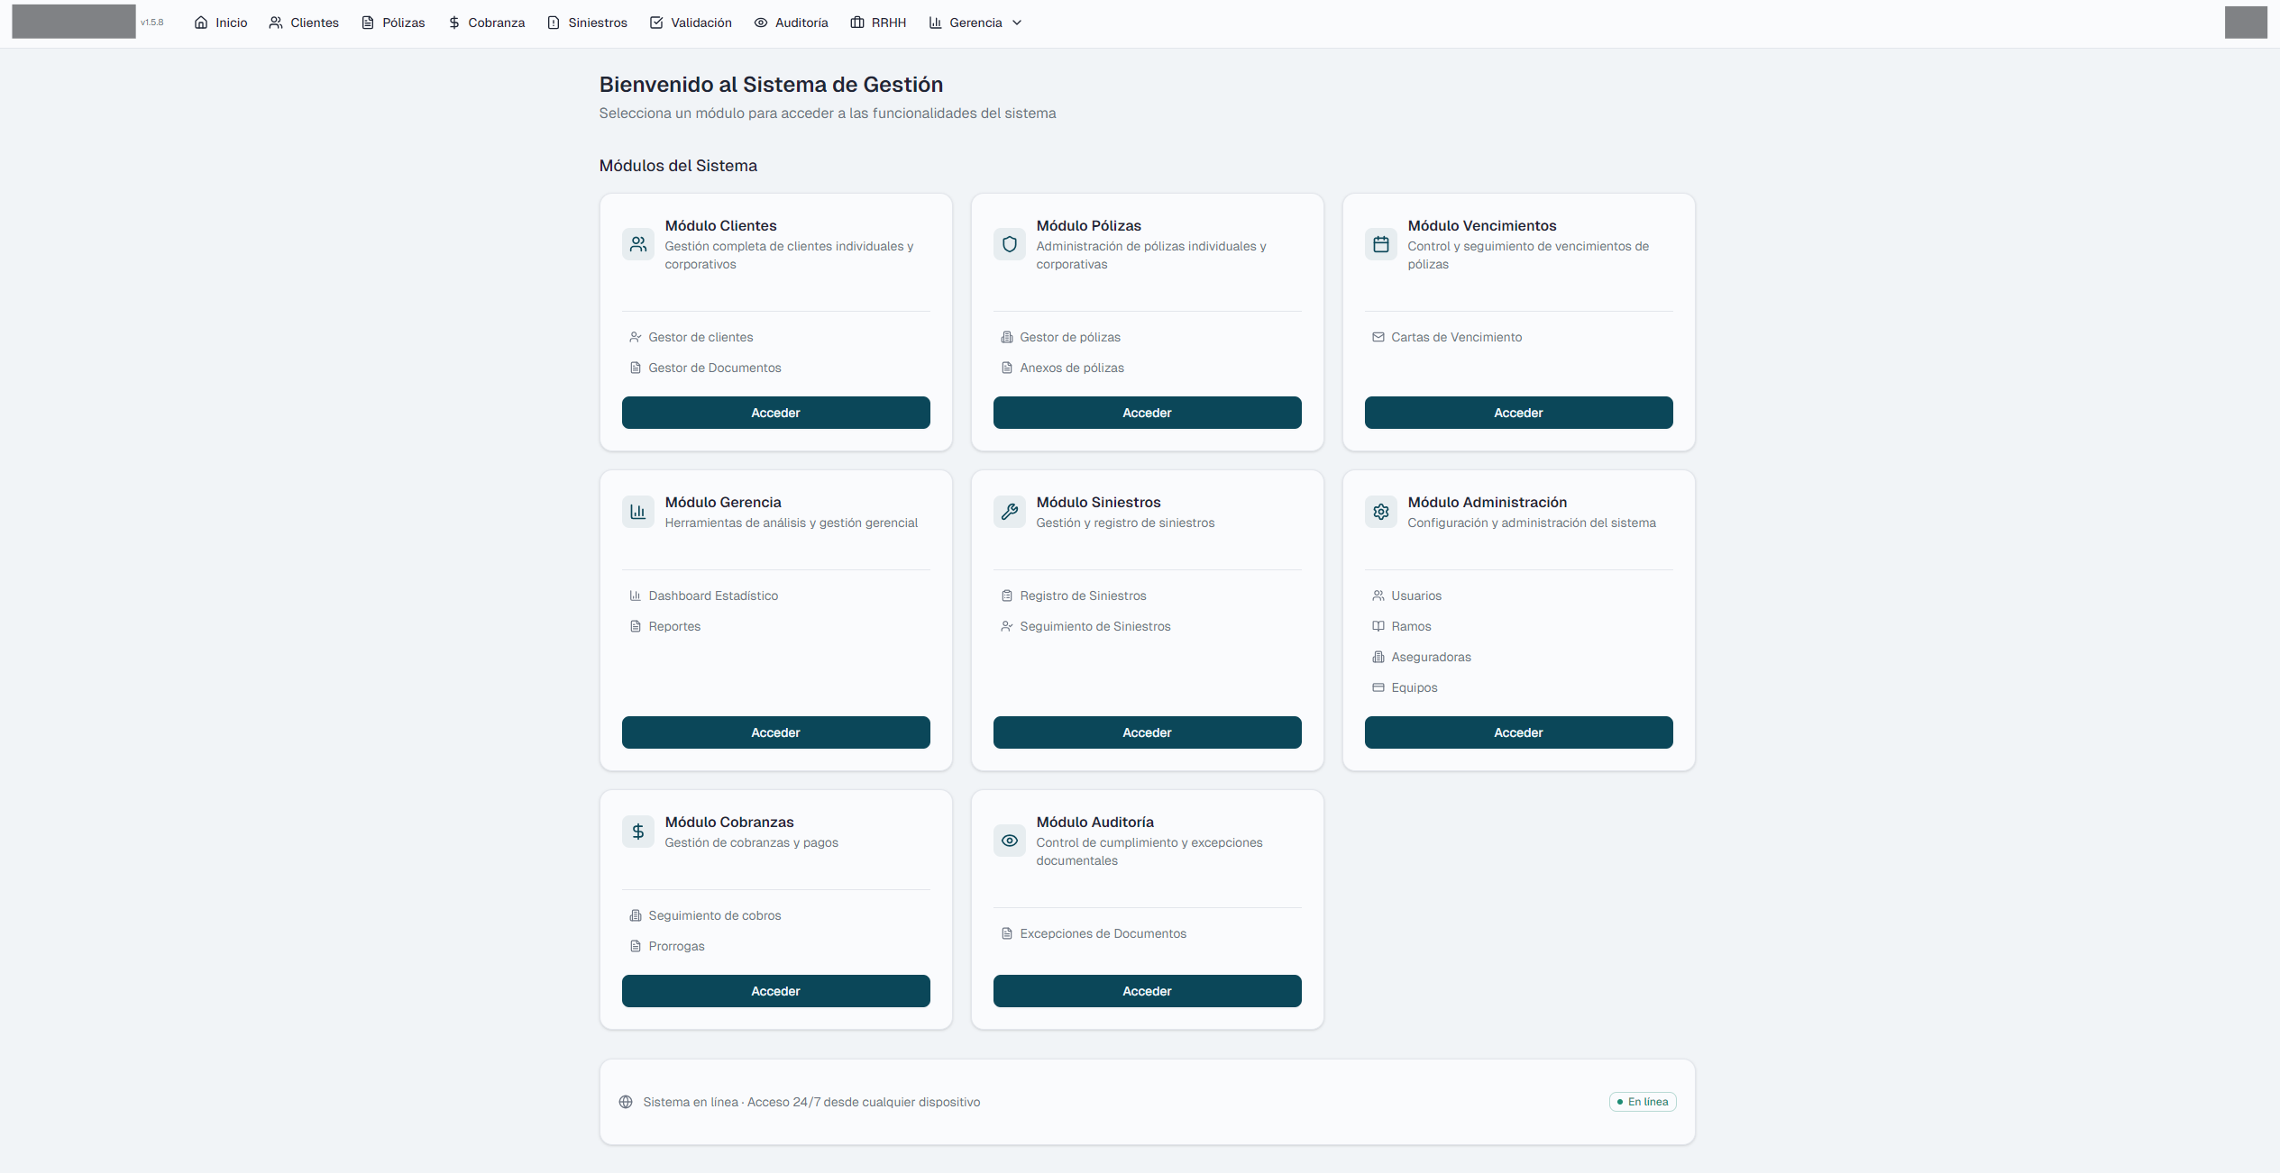Click the En línea status badge

[x=1642, y=1102]
